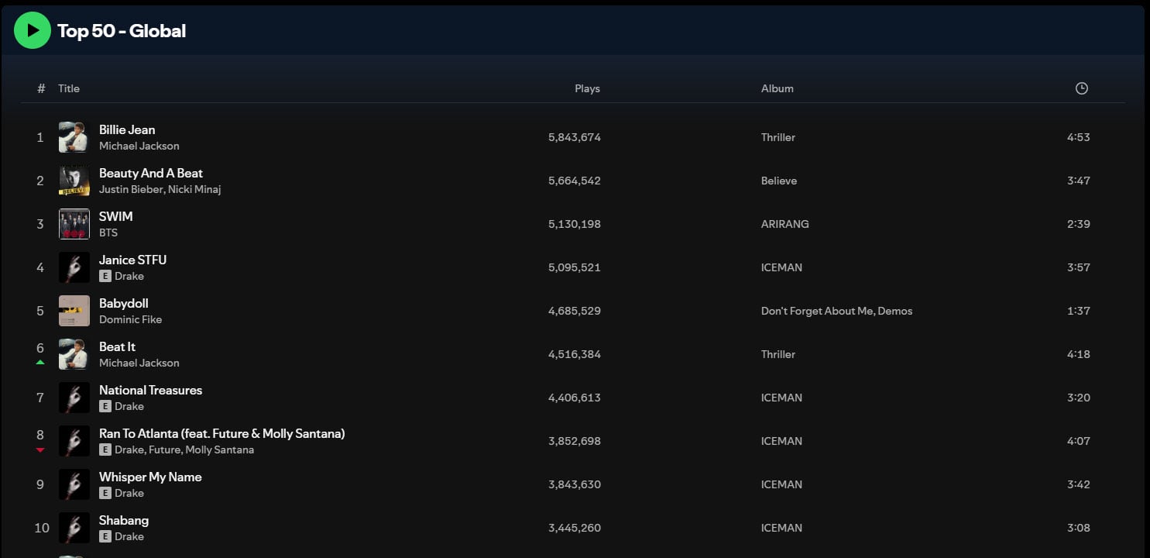Screen dimensions: 1150x558
Task: Click the 3:08 duration of Shabang
Action: tap(1079, 528)
